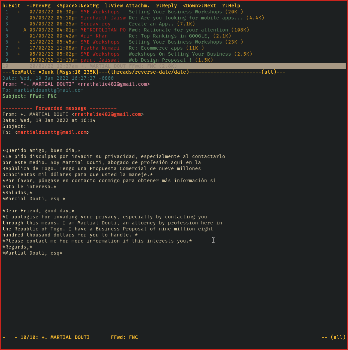The height and width of the screenshot is (350, 348).
Task: Click nnathalie482@gmail.com link in forwarded message
Action: pos(108,114)
